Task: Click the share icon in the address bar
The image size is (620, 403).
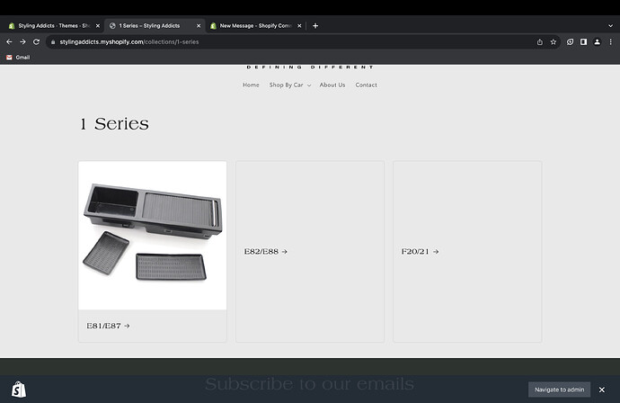Action: (x=540, y=42)
